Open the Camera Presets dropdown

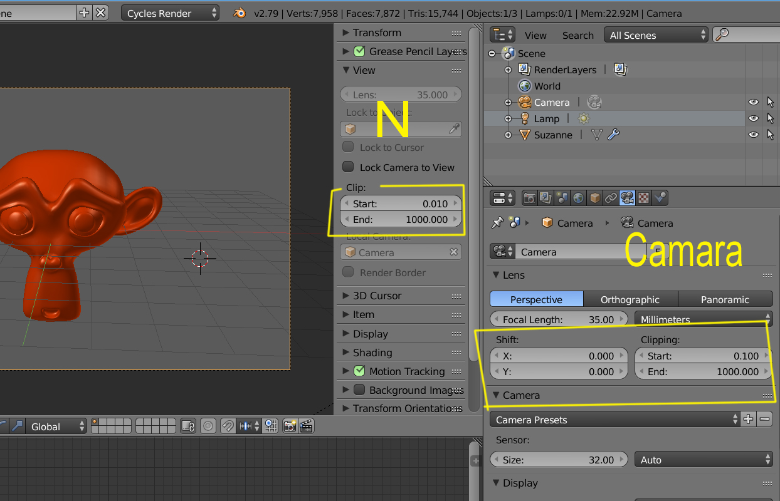[x=614, y=420]
